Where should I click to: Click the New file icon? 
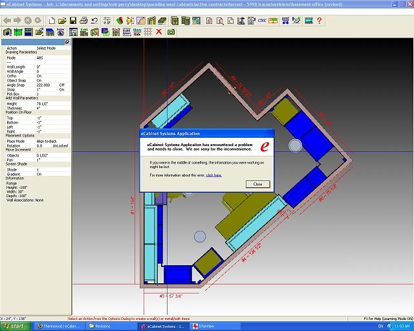[x=52, y=21]
